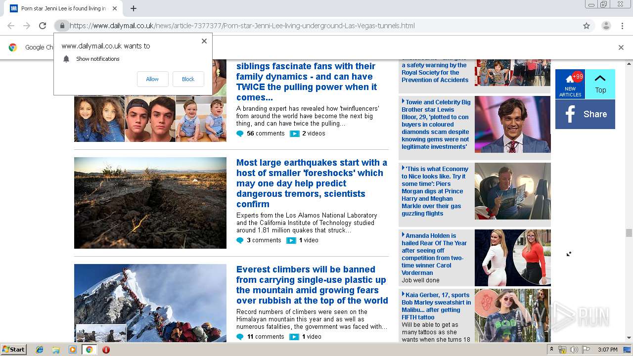Launch Internet Explorer from taskbar

40,350
